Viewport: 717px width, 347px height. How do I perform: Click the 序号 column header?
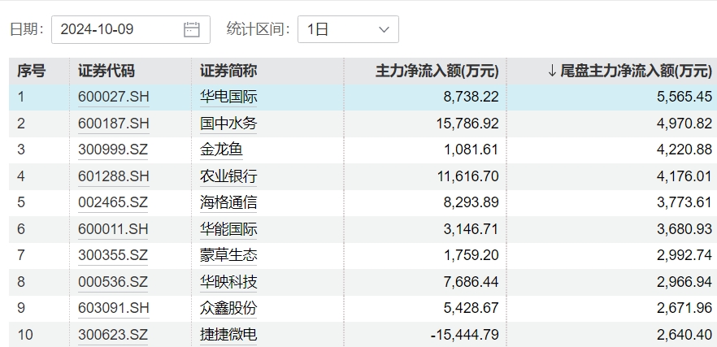[x=31, y=71]
